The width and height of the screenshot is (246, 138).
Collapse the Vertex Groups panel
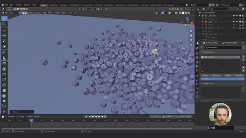point(201,52)
